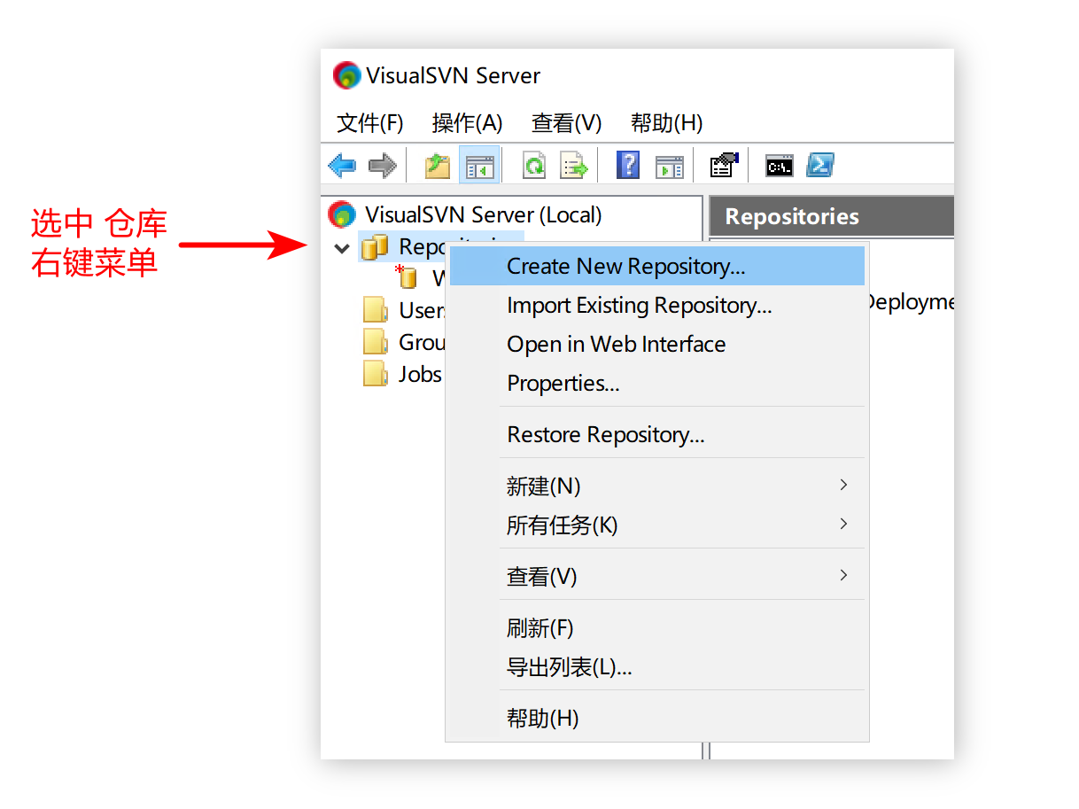Open the Command Prompt toolbar icon

(780, 166)
